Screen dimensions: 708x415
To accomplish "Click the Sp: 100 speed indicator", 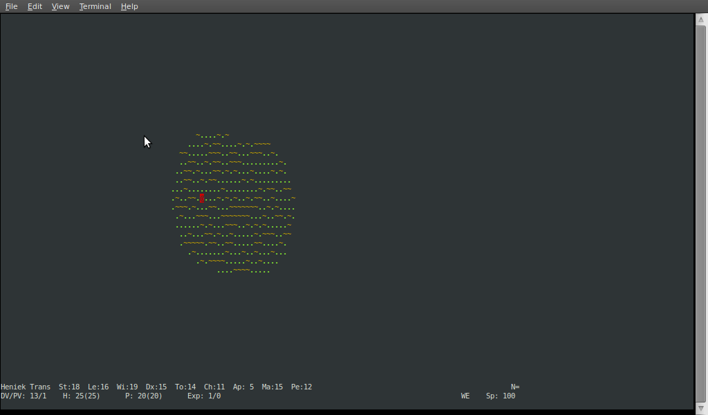I will (501, 396).
